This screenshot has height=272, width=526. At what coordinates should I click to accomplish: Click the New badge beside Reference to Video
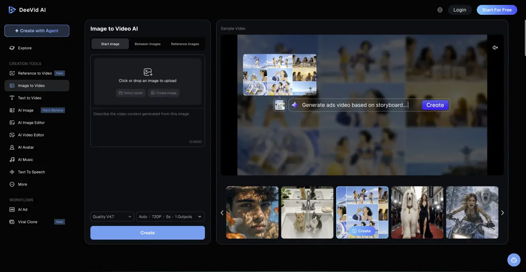click(x=60, y=73)
